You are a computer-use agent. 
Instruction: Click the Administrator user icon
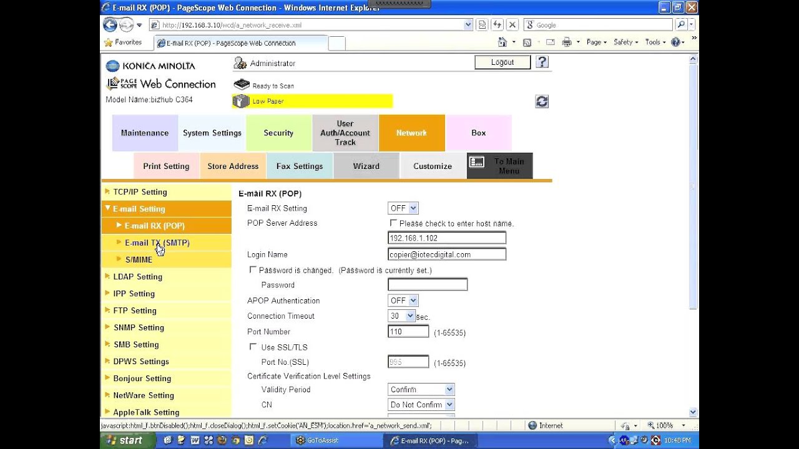[x=240, y=63]
